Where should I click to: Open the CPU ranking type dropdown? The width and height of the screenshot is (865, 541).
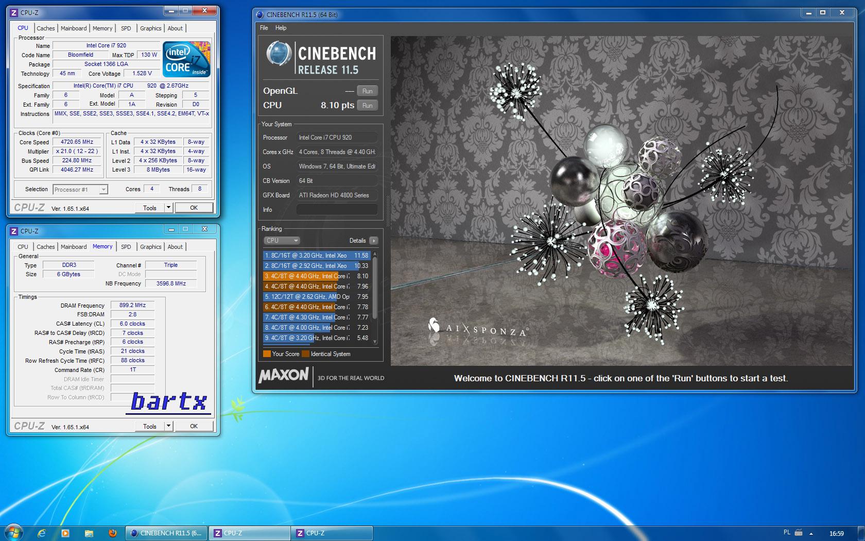pos(282,241)
